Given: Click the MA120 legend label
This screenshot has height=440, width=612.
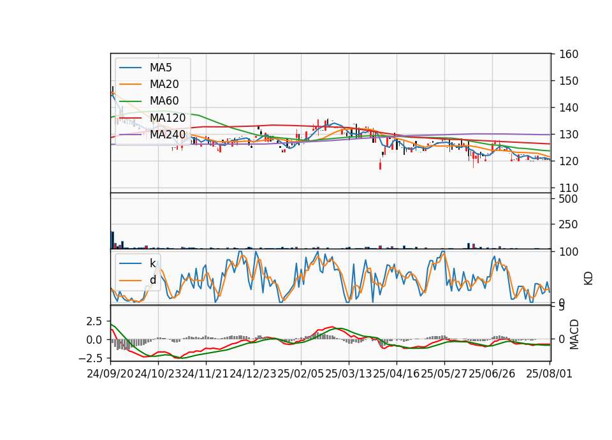Looking at the screenshot, I should click(x=168, y=118).
